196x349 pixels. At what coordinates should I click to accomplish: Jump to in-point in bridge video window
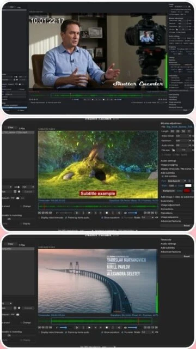(x=77, y=327)
